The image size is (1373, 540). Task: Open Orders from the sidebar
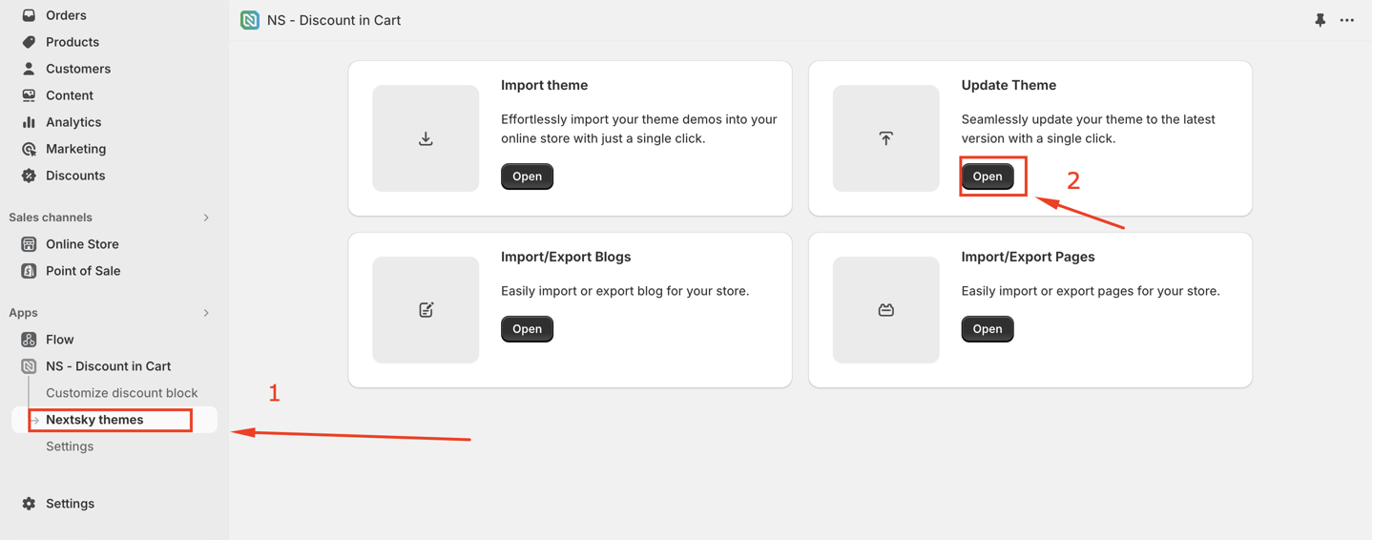(x=66, y=15)
